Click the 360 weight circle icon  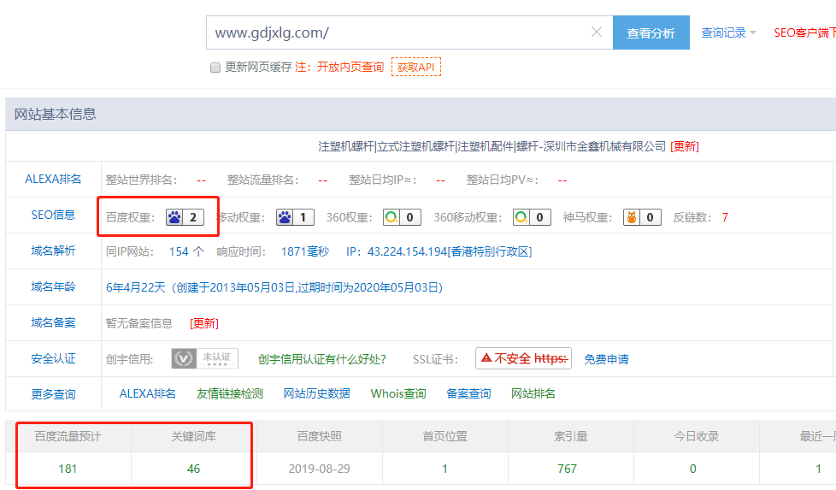pos(392,217)
